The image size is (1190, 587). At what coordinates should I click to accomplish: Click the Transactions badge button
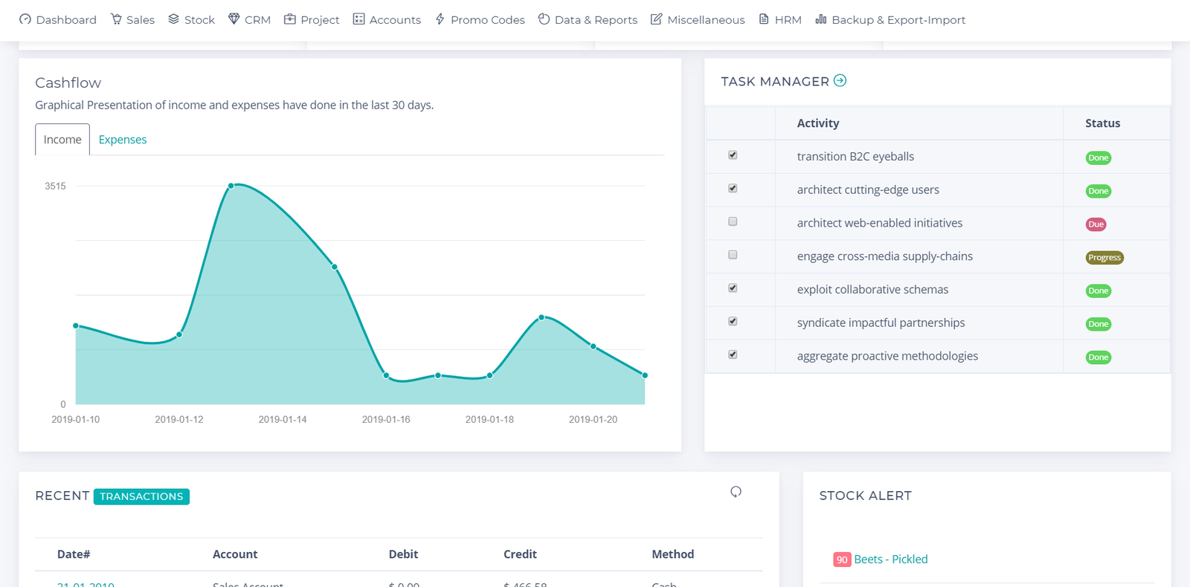(141, 496)
